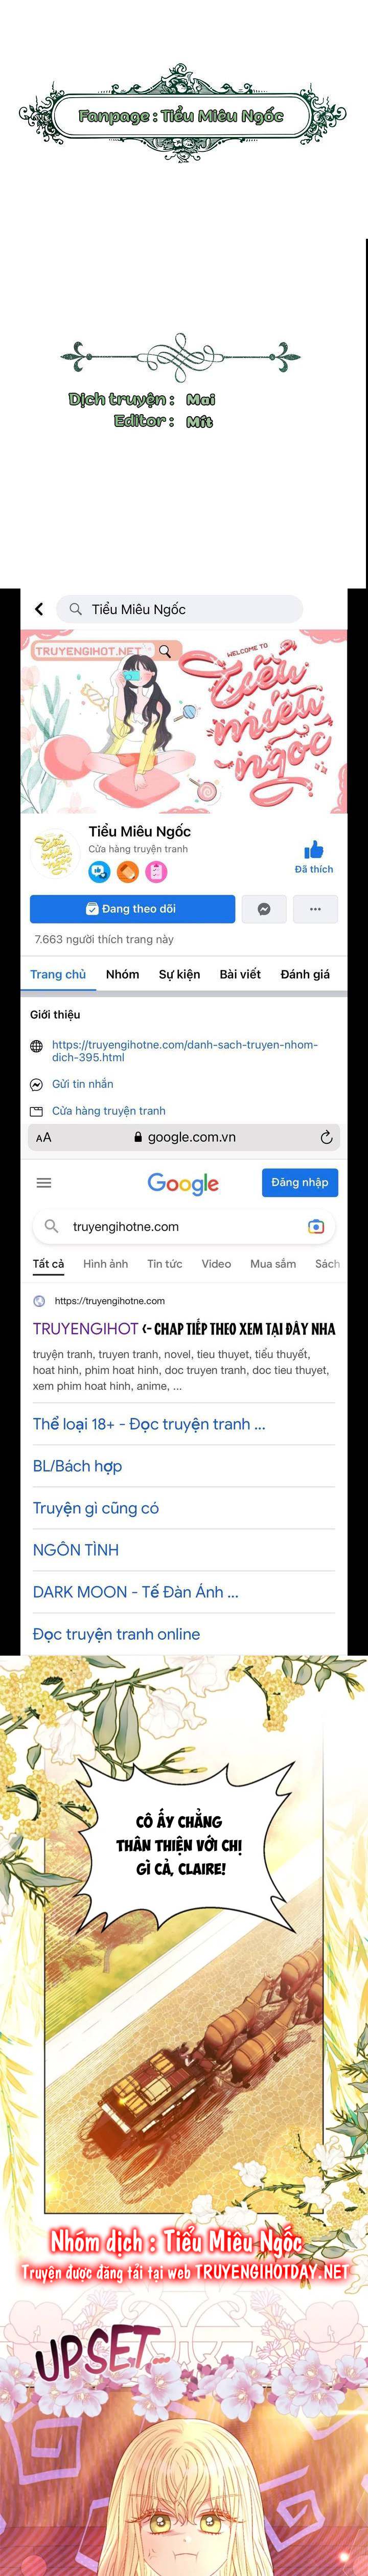Reload page with the refresh icon

(326, 1137)
